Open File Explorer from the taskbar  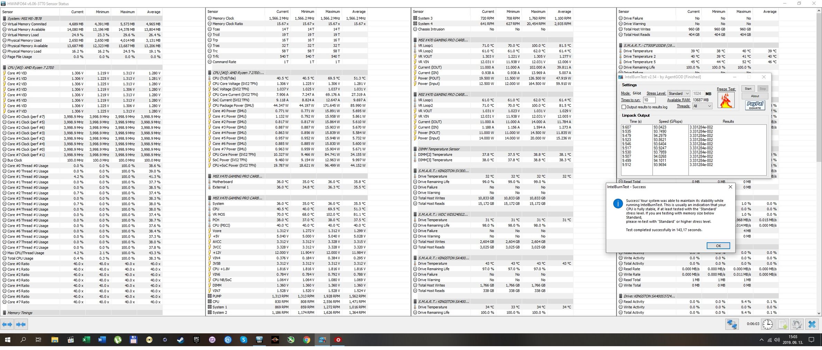pos(55,340)
